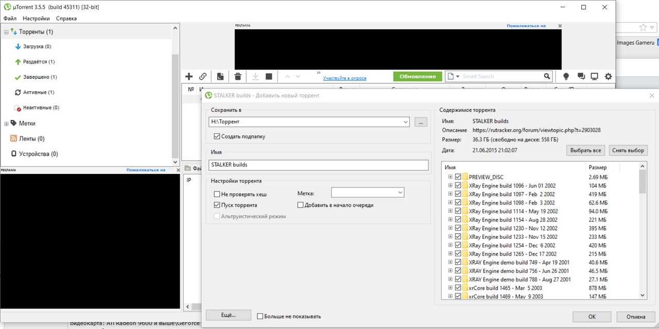Click the chat bubbles icon in toolbar
The height and width of the screenshot is (329, 659).
(x=581, y=76)
